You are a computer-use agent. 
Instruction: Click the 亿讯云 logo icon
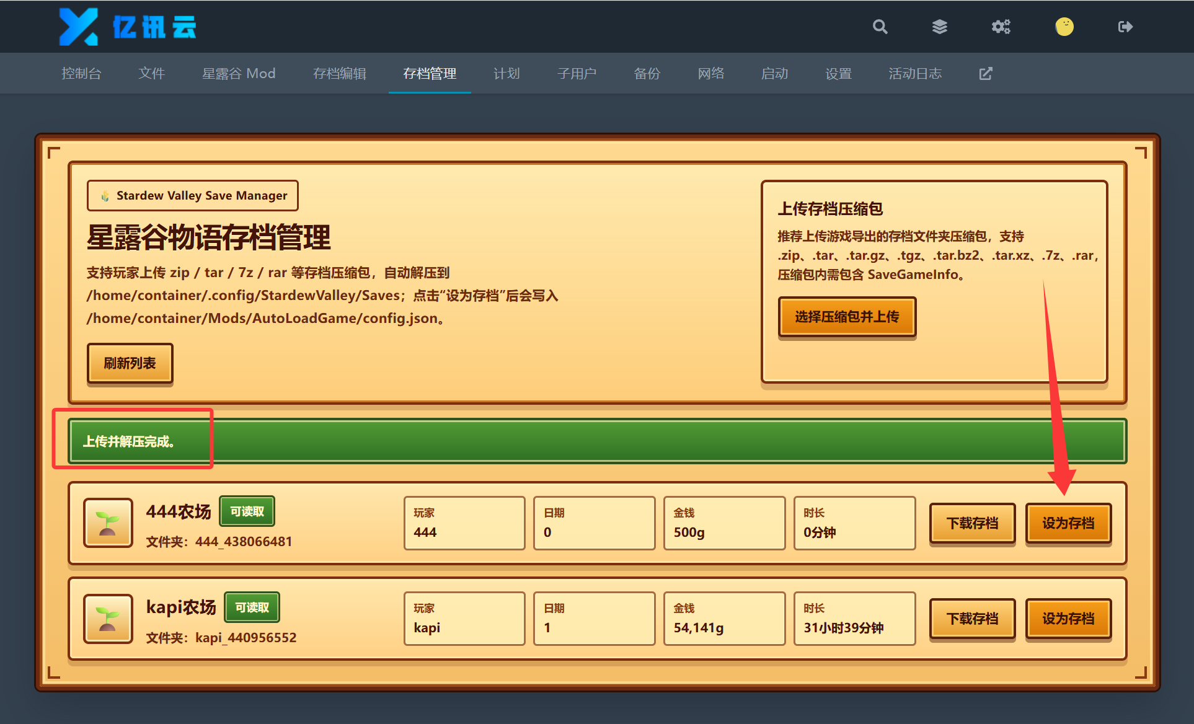pos(78,27)
